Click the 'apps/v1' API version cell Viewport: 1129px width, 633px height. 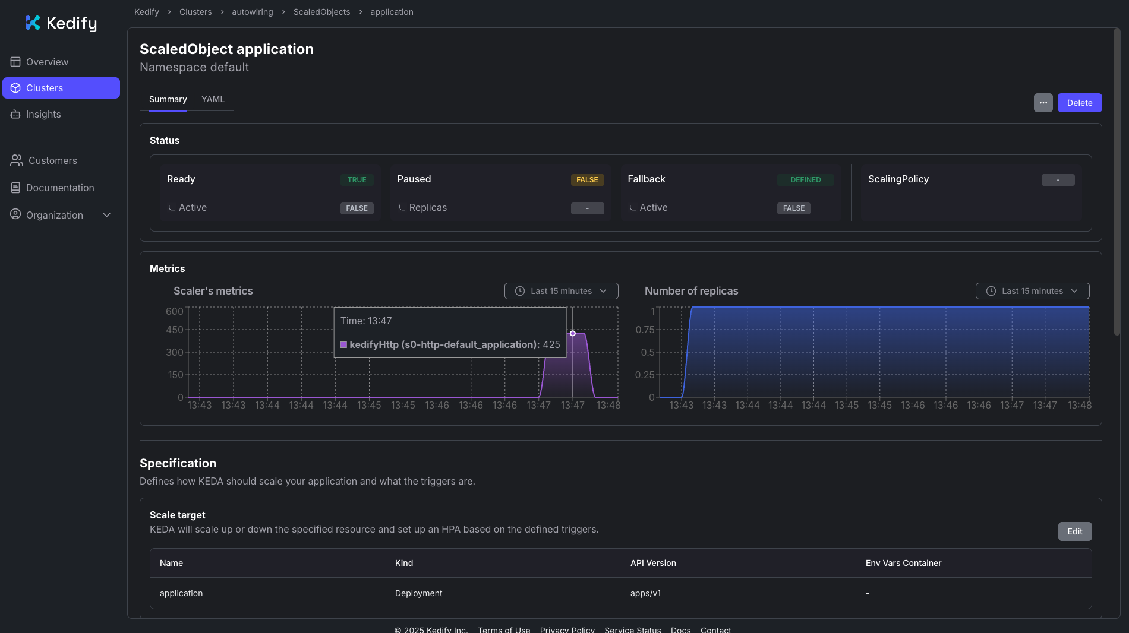pyautogui.click(x=645, y=593)
